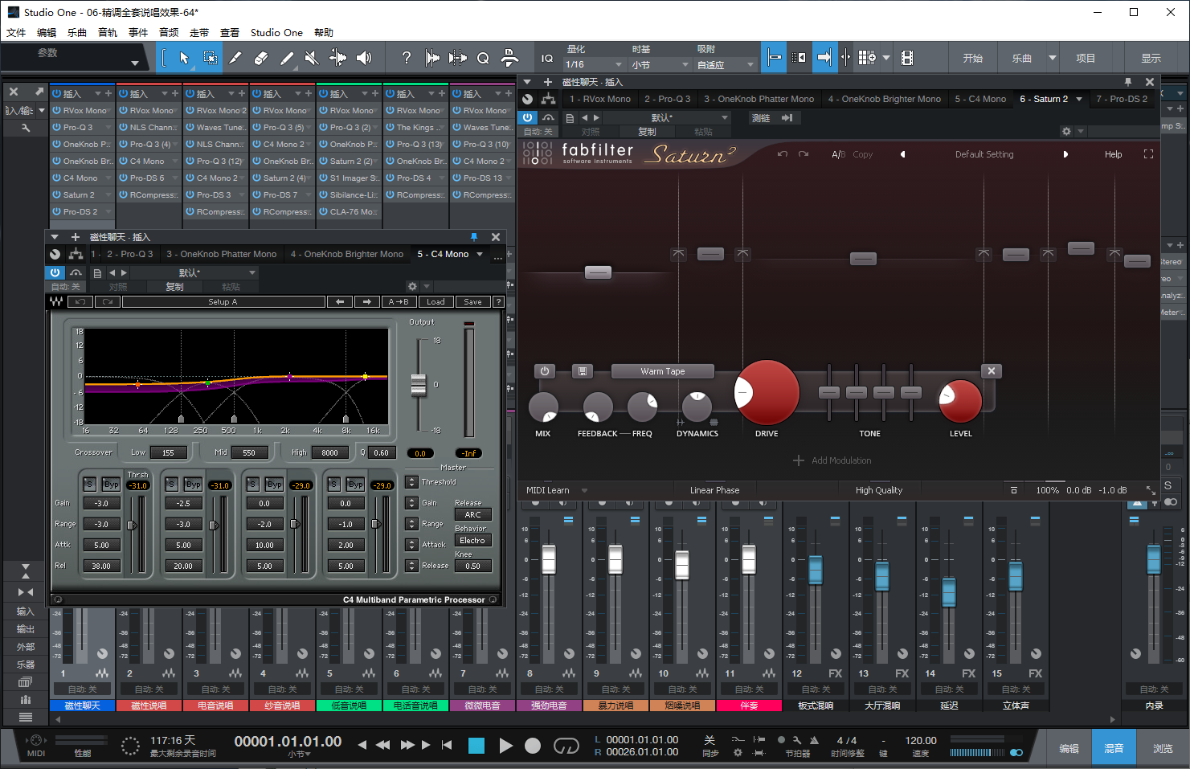
Task: Click the record button in transport
Action: click(x=532, y=746)
